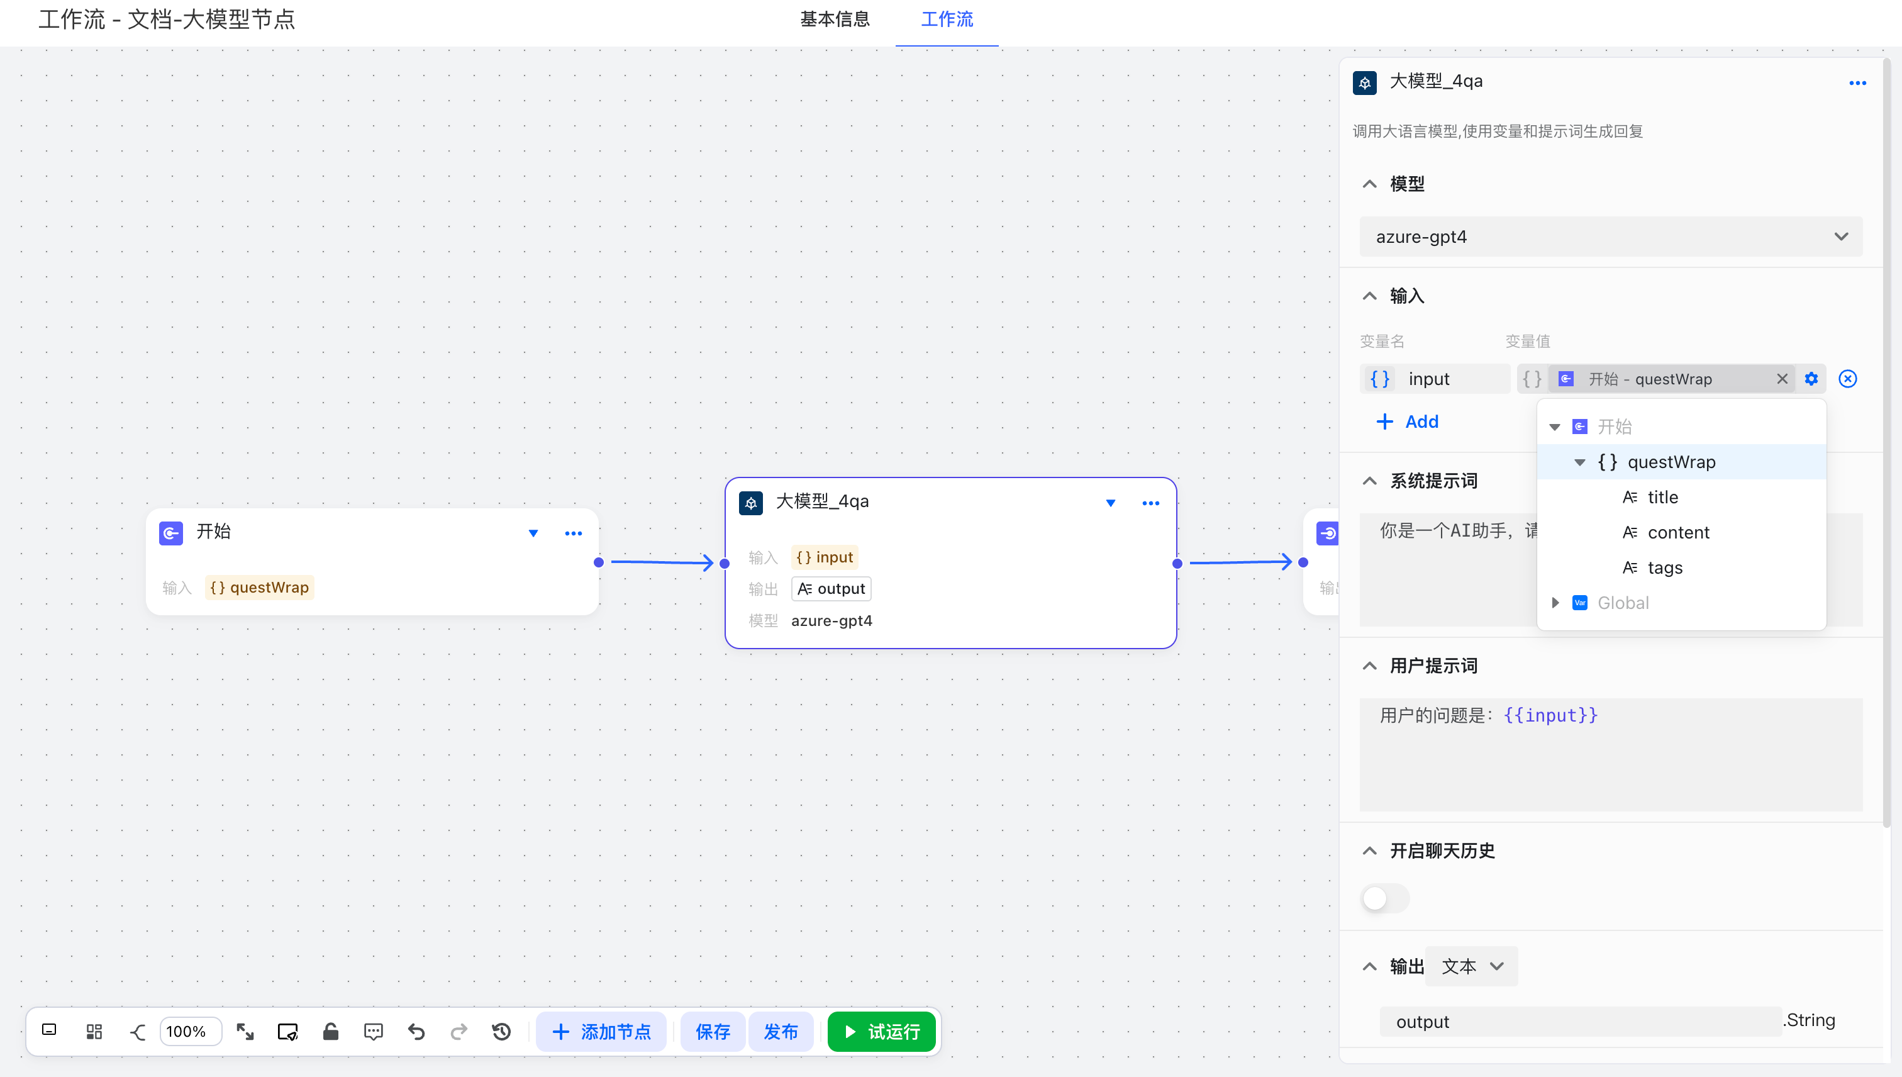
Task: Open the version history clock icon
Action: coord(501,1031)
